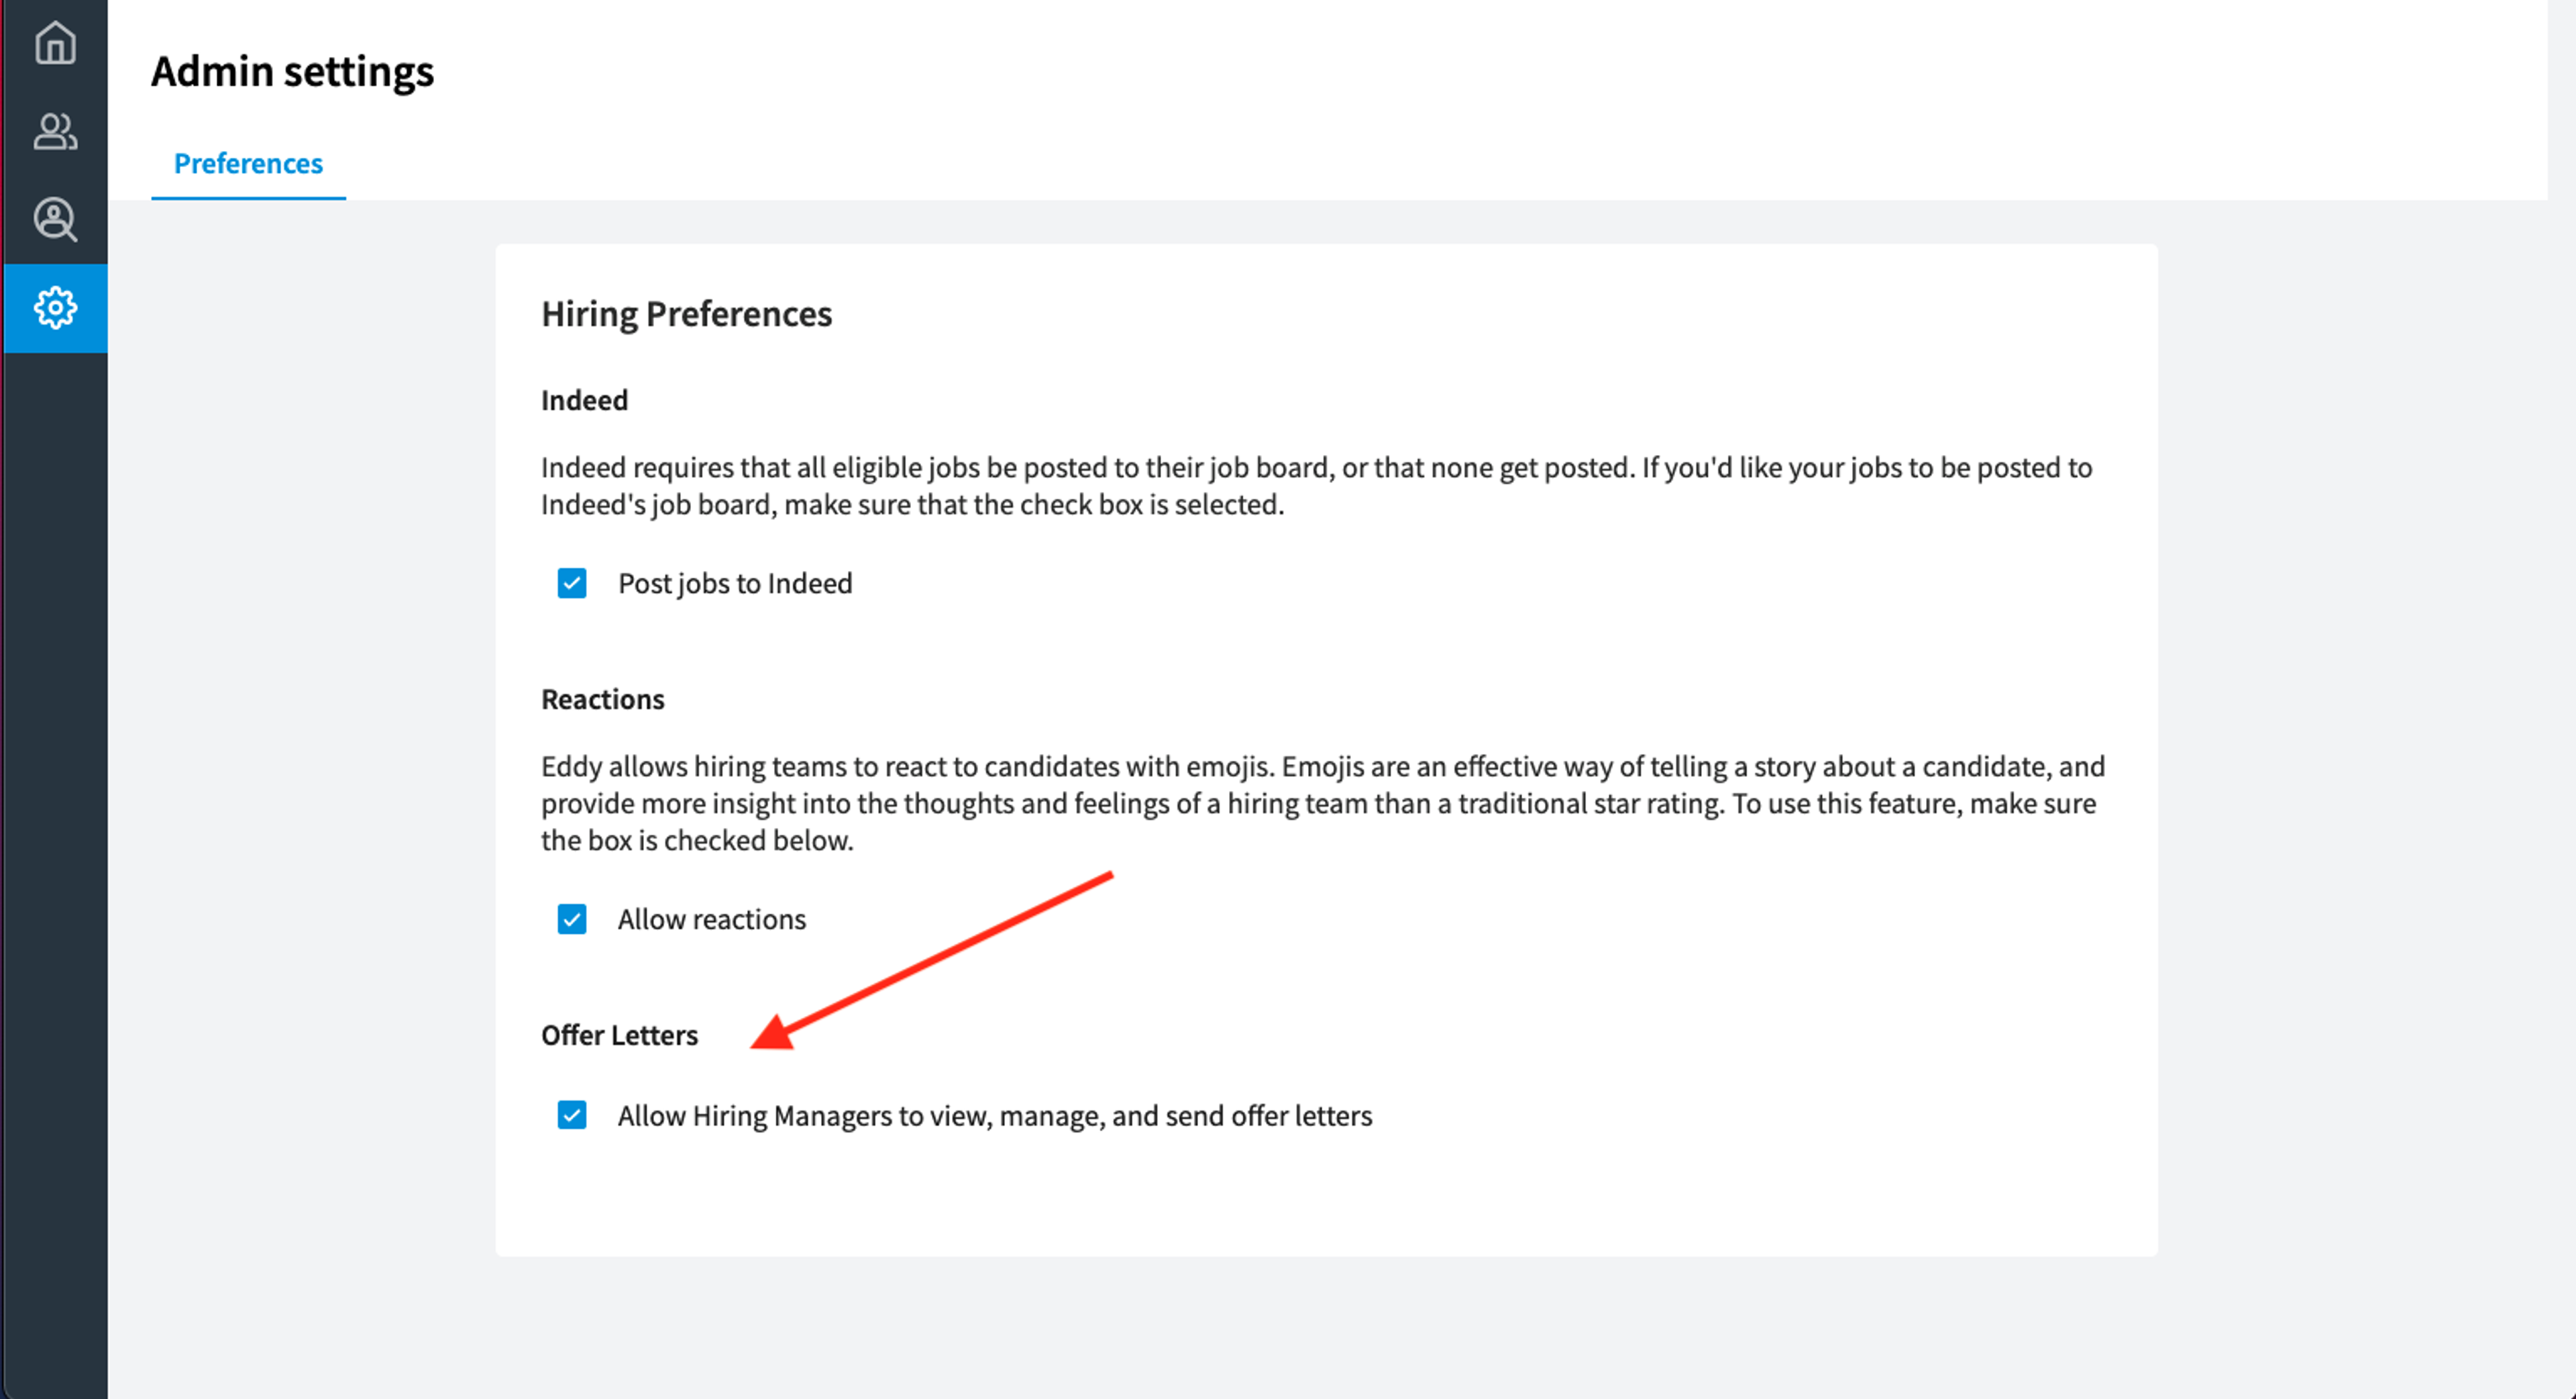Viewport: 2576px width, 1399px height.
Task: Select the Settings gear icon
Action: click(55, 307)
